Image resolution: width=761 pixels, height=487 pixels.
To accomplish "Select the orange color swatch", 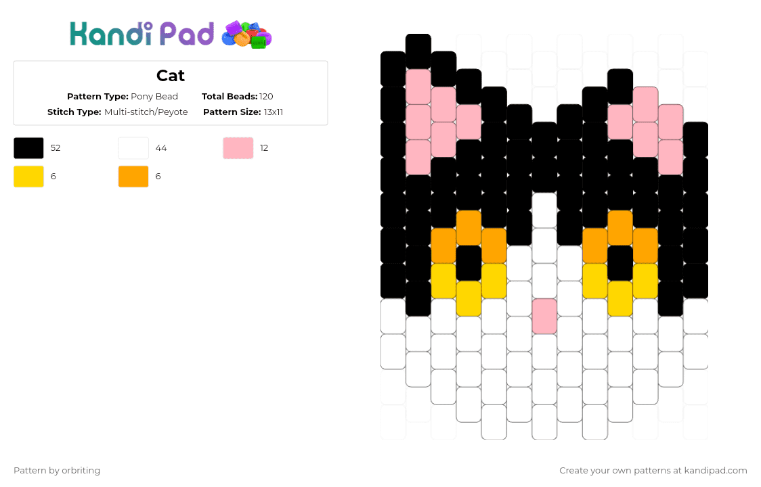I will tap(133, 177).
